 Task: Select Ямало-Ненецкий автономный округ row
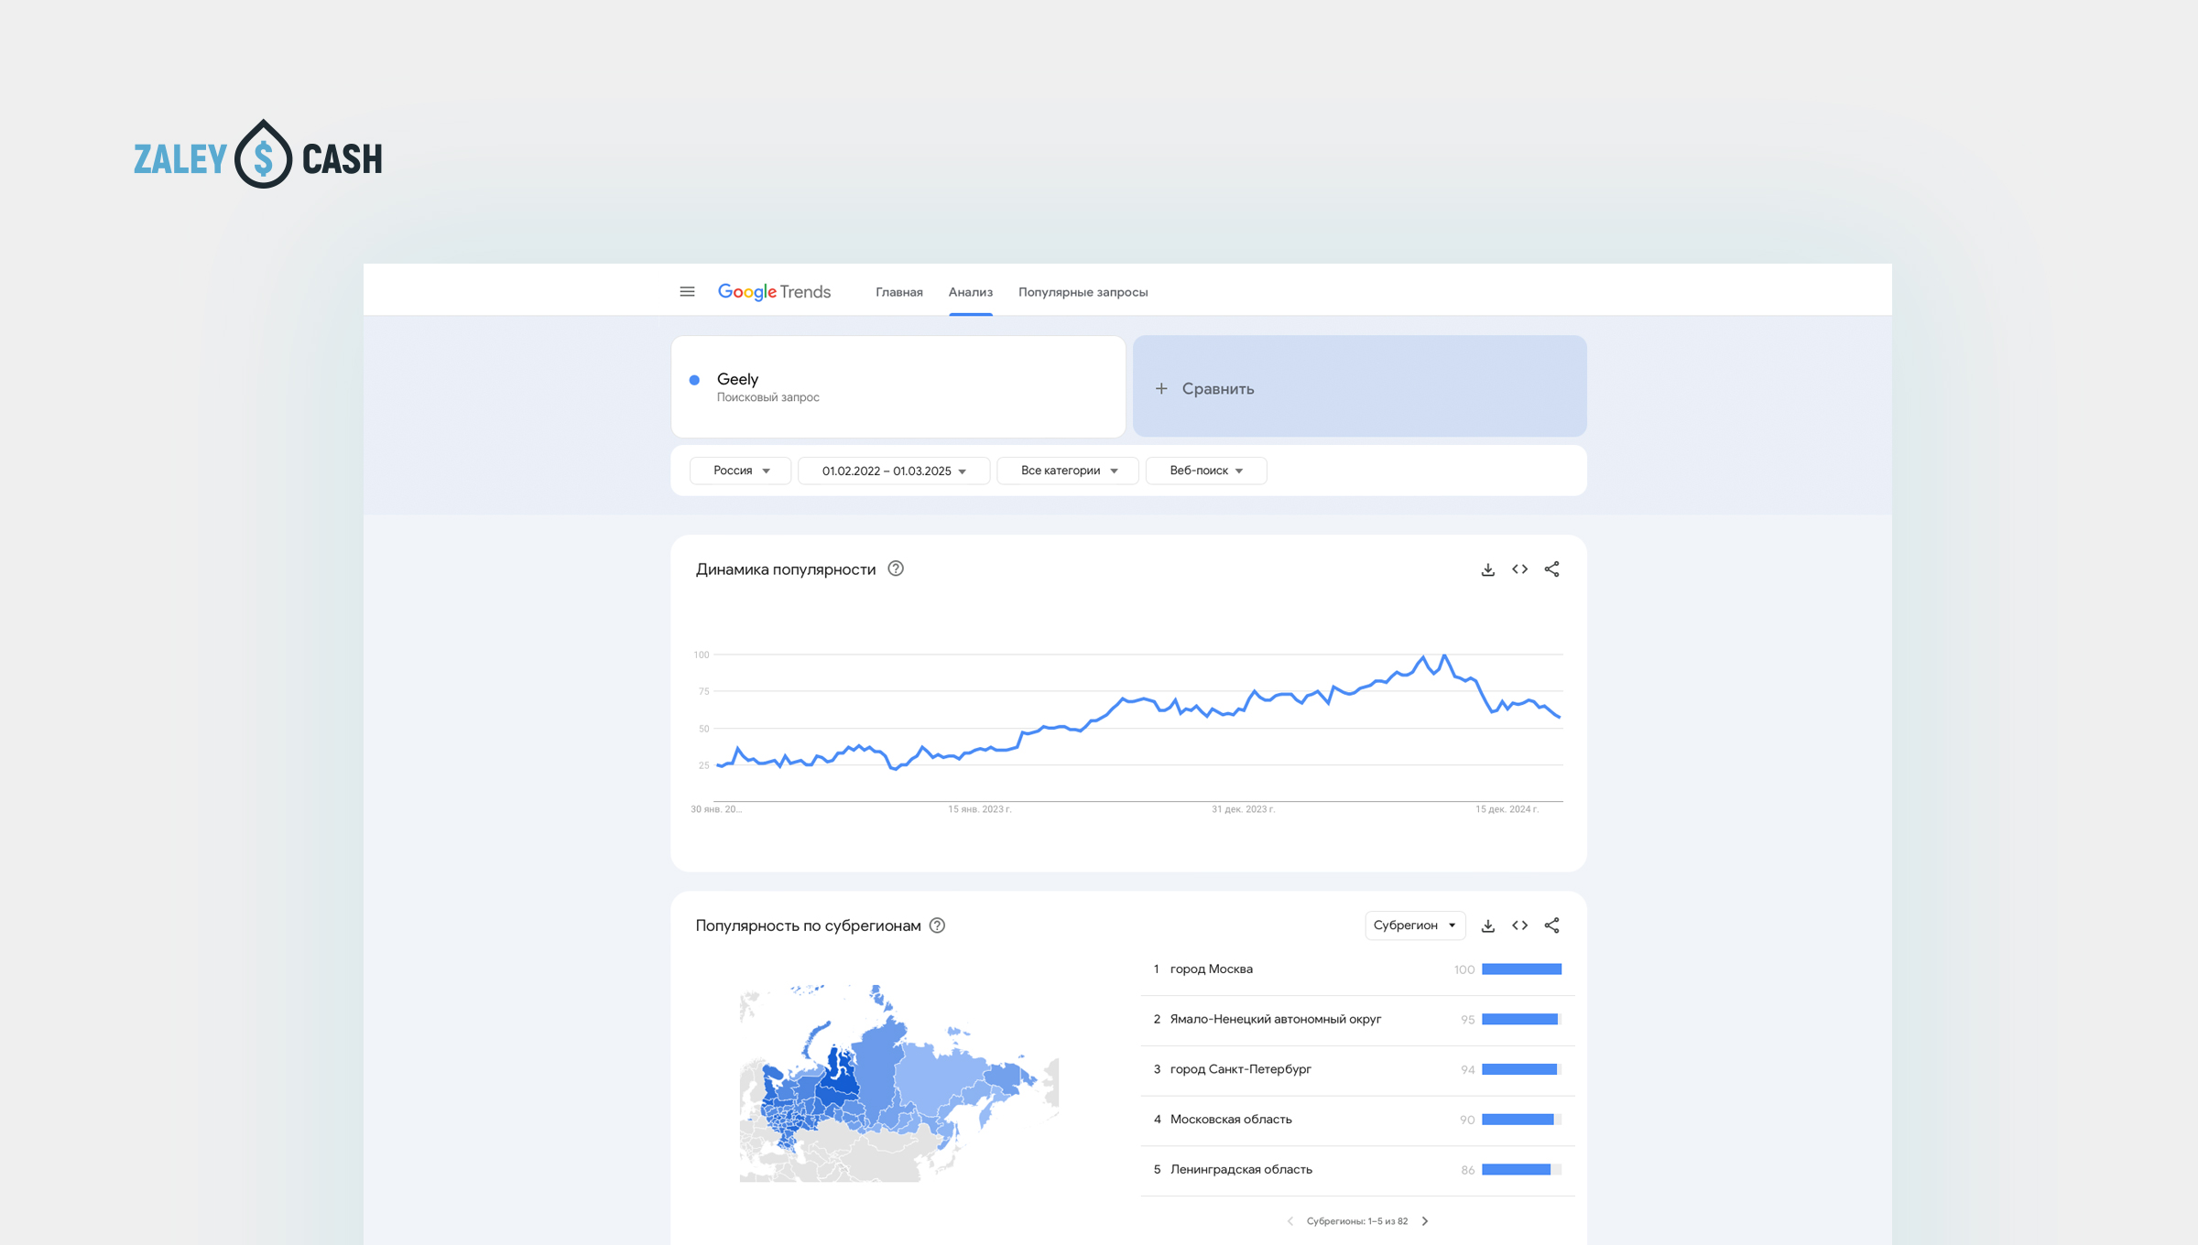coord(1357,1020)
